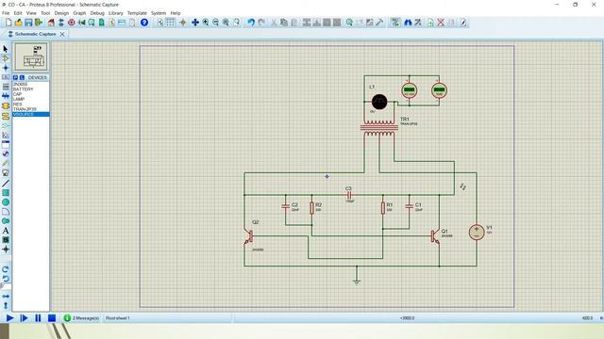Click the L library button in DEVICES
This screenshot has width=604, height=339.
(x=22, y=77)
